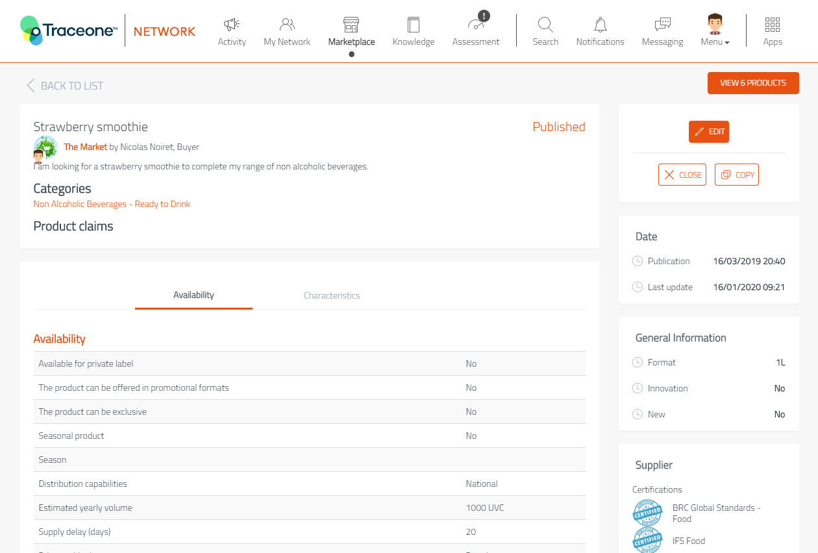Click the BRC Global Standards certification badge
The height and width of the screenshot is (553, 818).
point(647,513)
